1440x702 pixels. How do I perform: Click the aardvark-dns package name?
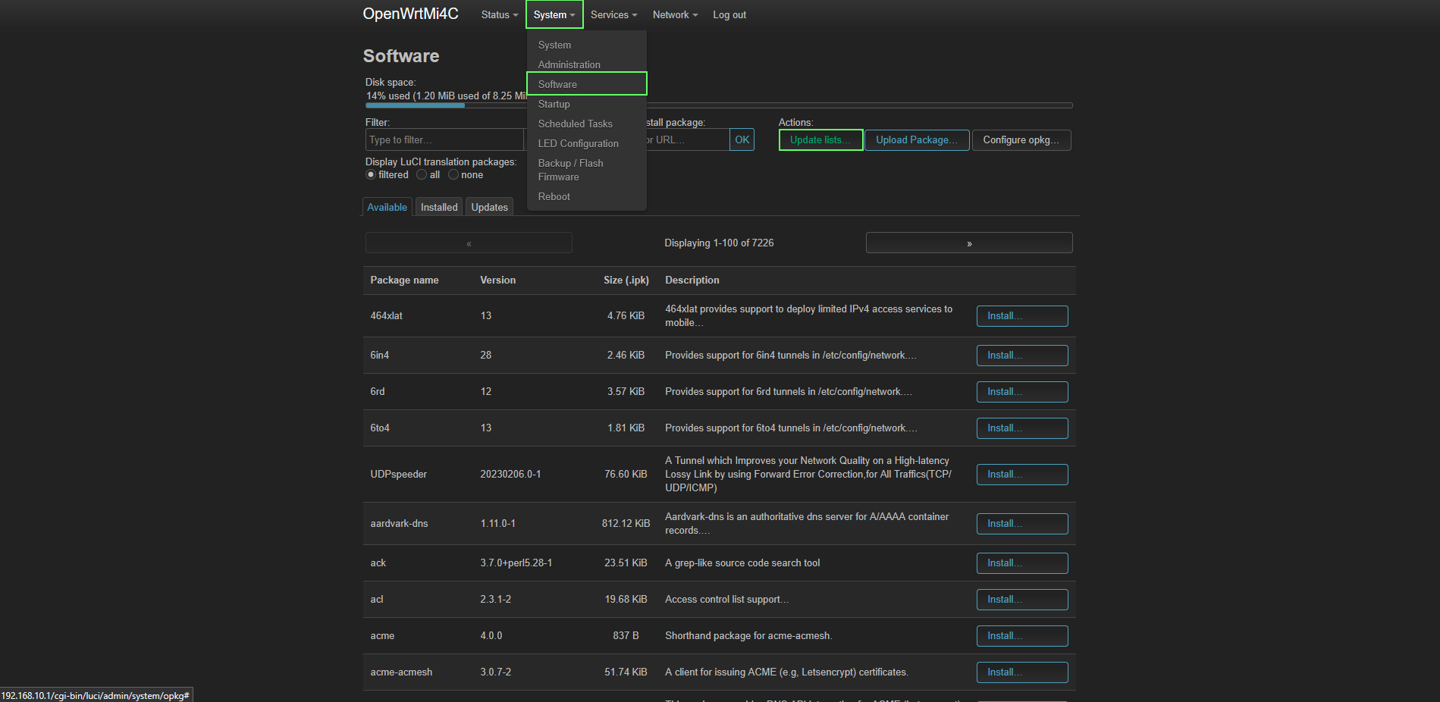click(399, 523)
